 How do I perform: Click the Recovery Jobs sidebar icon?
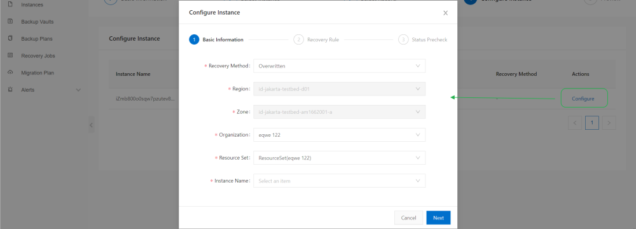11,55
